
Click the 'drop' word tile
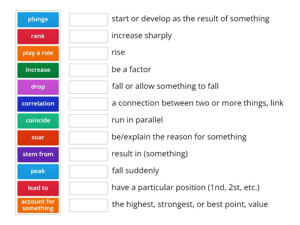click(38, 87)
